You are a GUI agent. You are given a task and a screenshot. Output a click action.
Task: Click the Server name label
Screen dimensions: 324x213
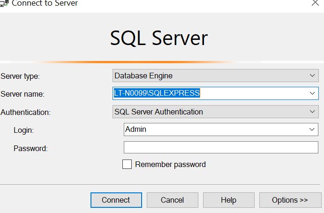[x=23, y=94]
